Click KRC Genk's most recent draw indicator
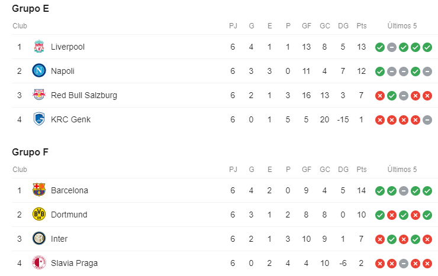Image resolution: width=438 pixels, height=276 pixels. click(x=427, y=120)
